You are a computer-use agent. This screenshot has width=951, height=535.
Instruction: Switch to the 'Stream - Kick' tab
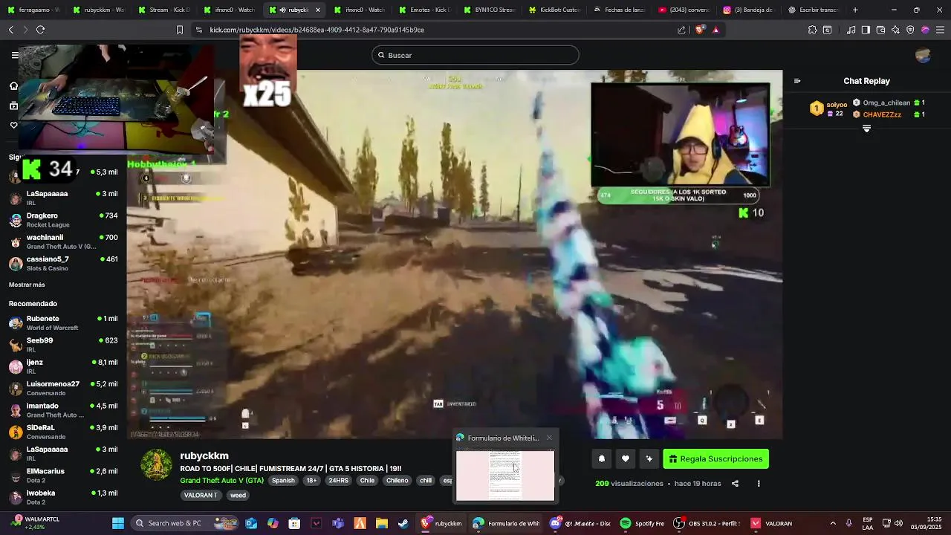pyautogui.click(x=164, y=10)
